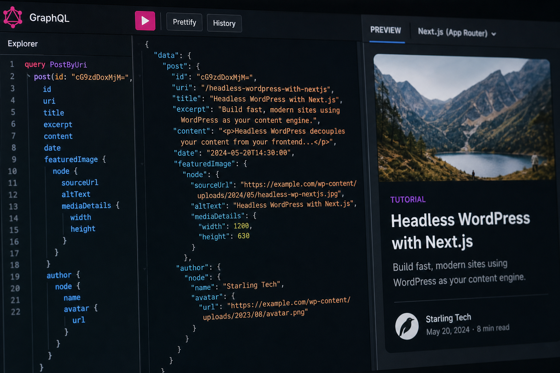
Task: Click the "excerpt" key in results
Action: [x=191, y=109]
